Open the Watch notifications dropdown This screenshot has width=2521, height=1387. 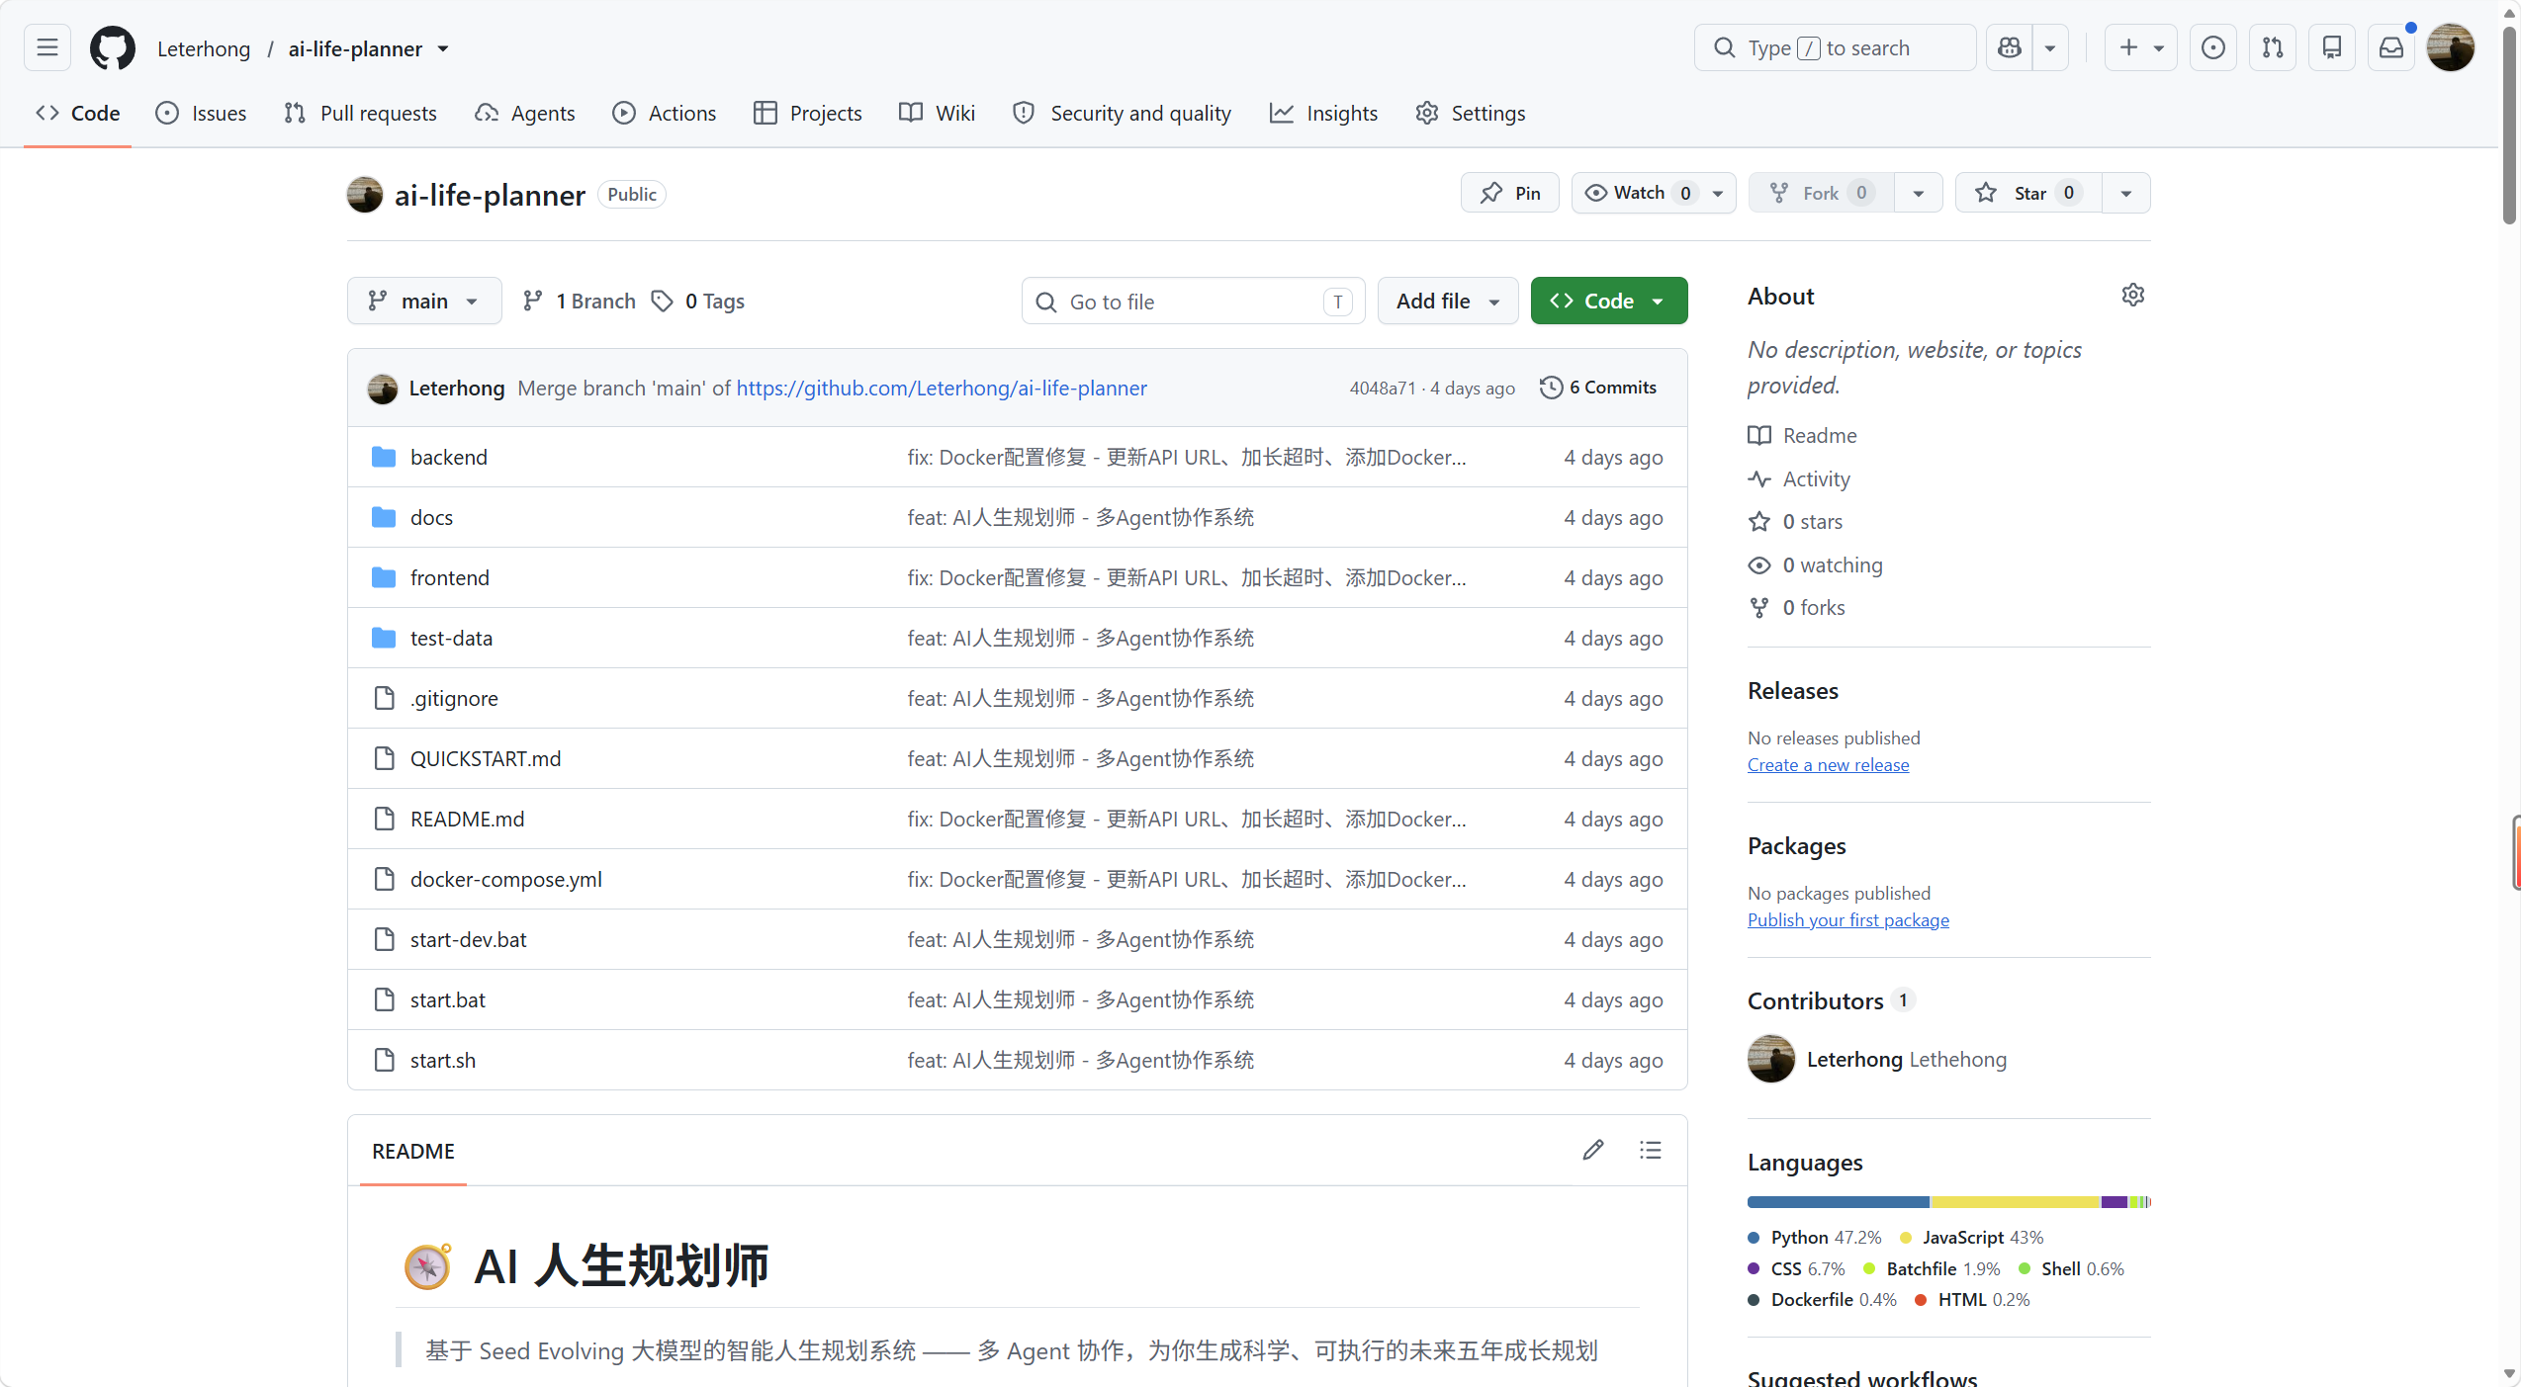1654,193
